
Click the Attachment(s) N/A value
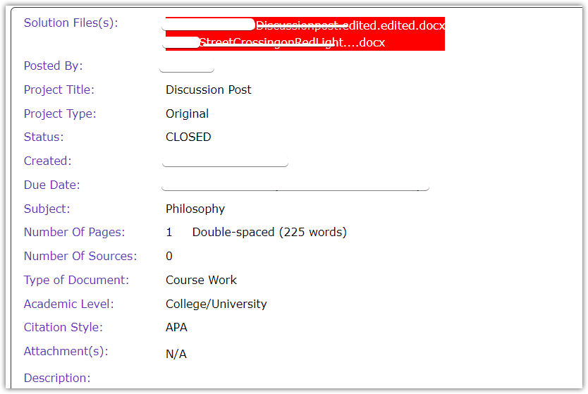[x=176, y=354]
